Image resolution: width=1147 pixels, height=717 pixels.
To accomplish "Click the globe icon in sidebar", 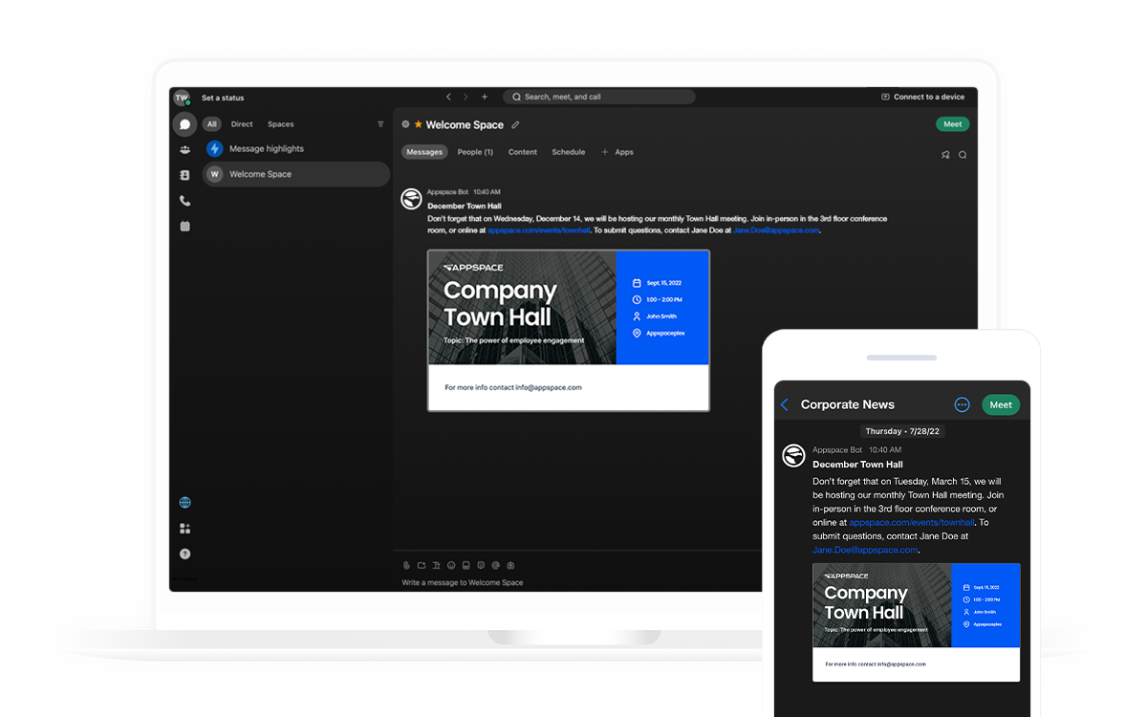I will click(184, 503).
